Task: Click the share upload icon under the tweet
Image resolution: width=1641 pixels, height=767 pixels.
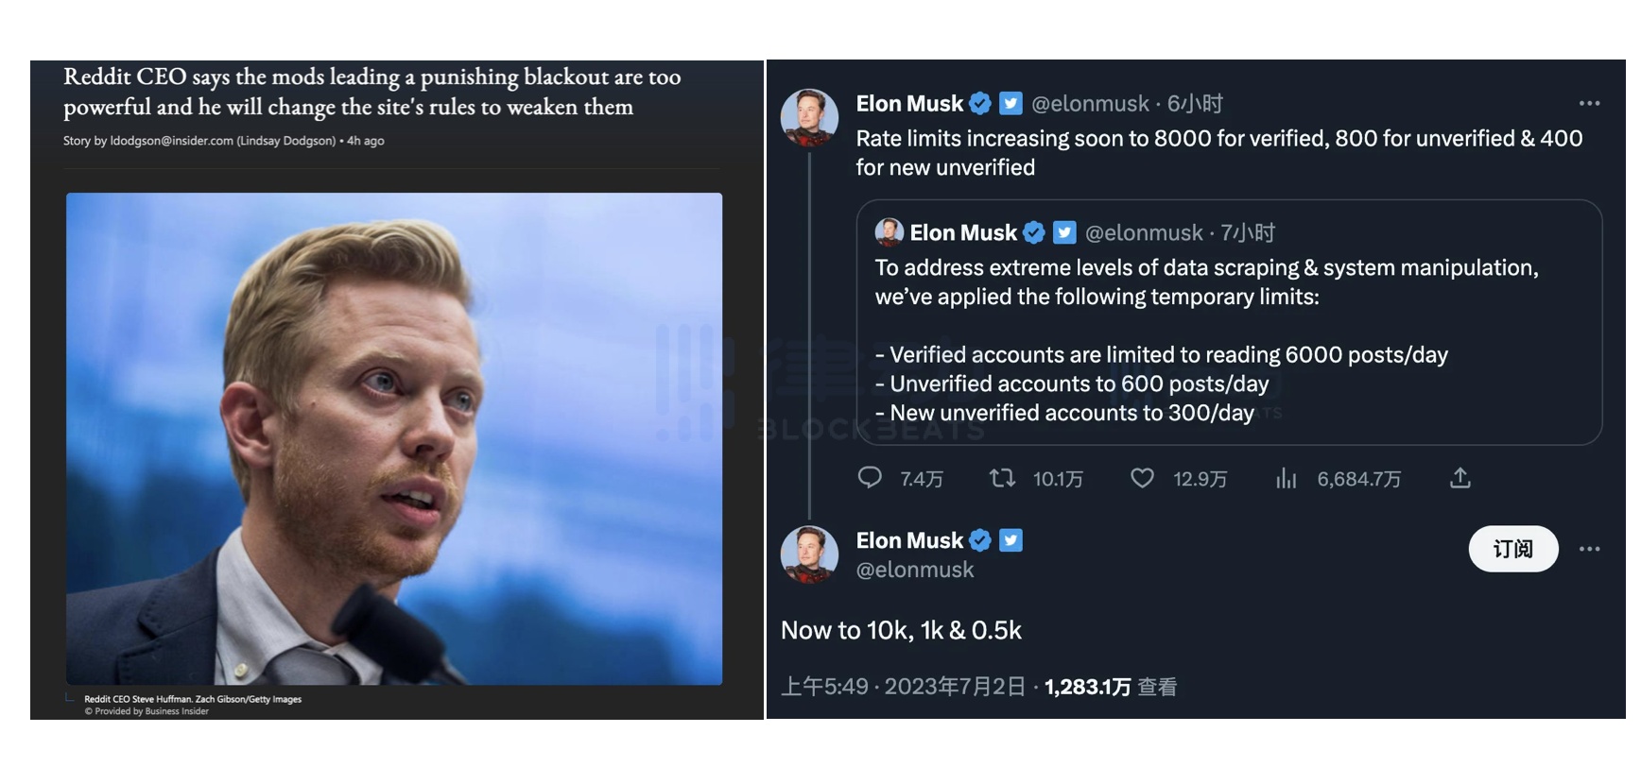Action: [1460, 478]
